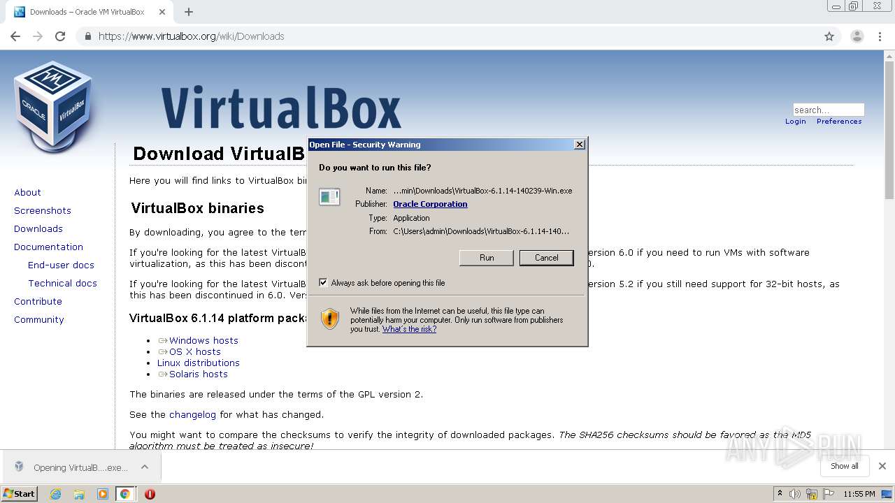Image resolution: width=895 pixels, height=503 pixels.
Task: Click the application file icon in the dialog
Action: pos(329,197)
